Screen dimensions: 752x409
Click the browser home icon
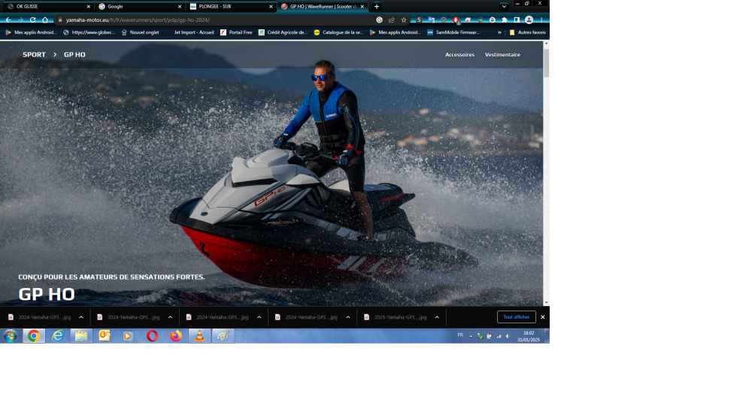[x=45, y=20]
